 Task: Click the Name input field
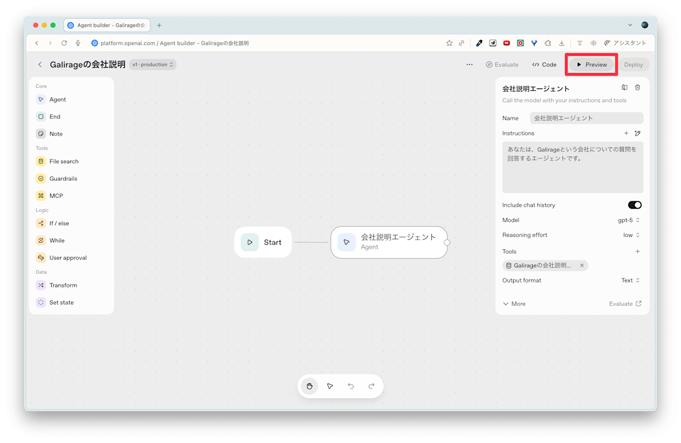point(587,118)
